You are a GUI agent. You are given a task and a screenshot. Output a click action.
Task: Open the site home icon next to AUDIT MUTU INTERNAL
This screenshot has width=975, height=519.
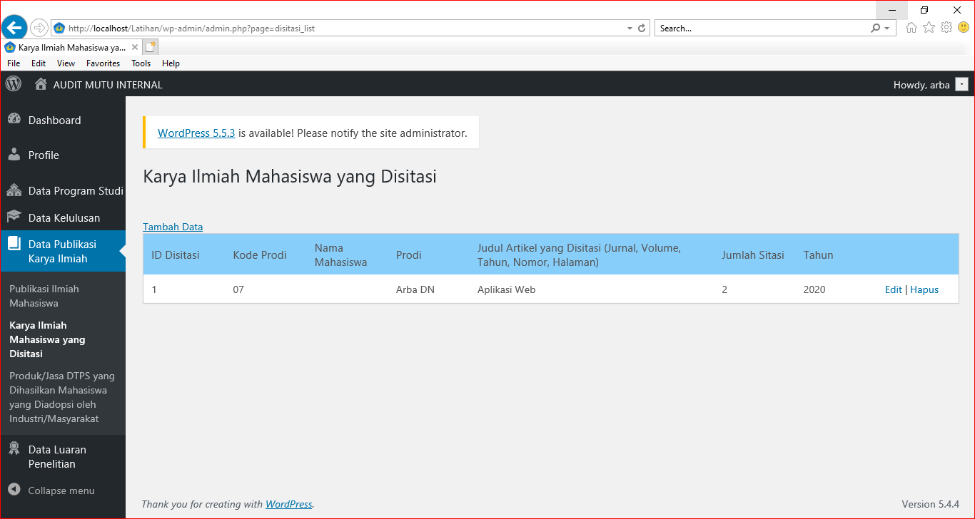[x=40, y=83]
